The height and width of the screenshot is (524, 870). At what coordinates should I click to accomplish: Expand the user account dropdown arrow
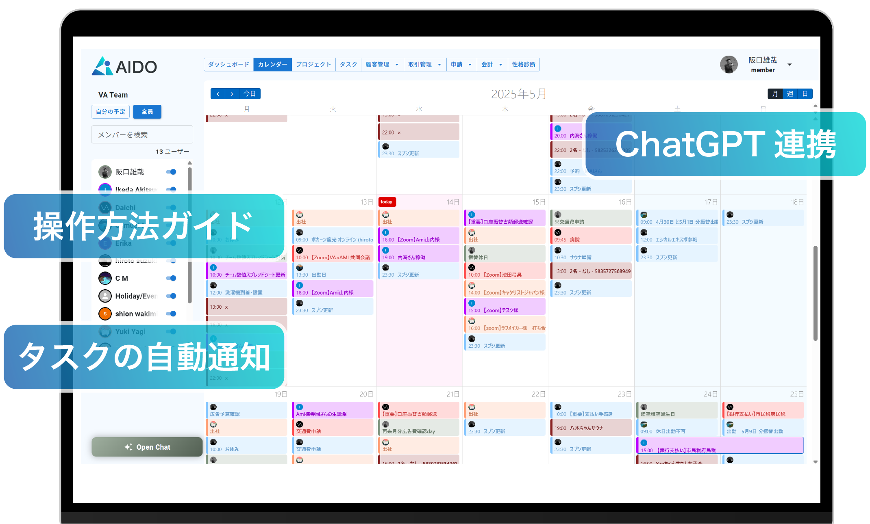pyautogui.click(x=790, y=65)
